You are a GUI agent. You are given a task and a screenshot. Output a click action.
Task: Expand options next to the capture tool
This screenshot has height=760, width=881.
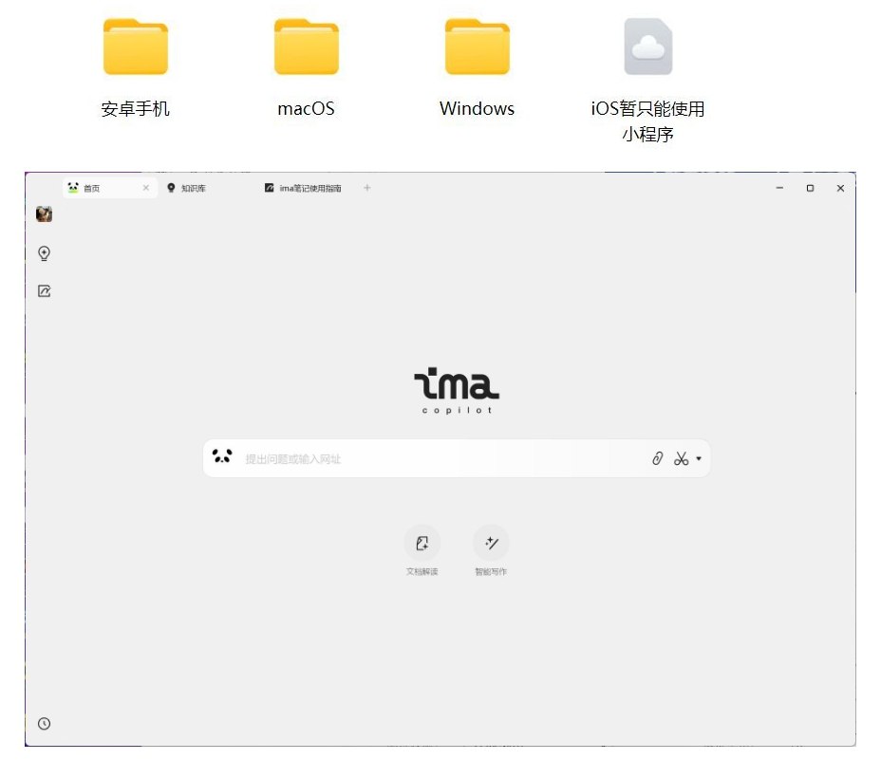tap(697, 458)
